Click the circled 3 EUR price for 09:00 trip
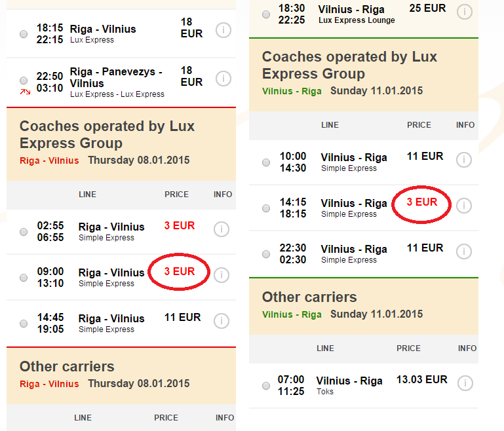 180,271
